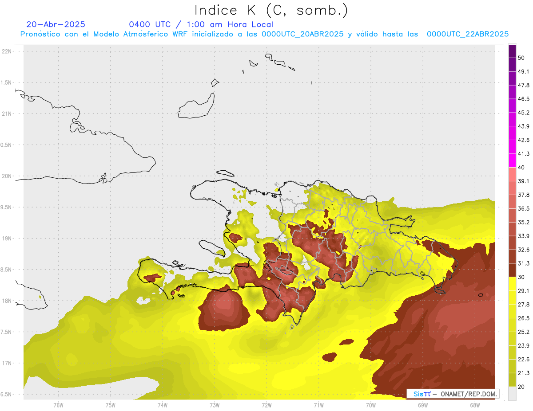Click the colorbar value '21.3'

524,373
